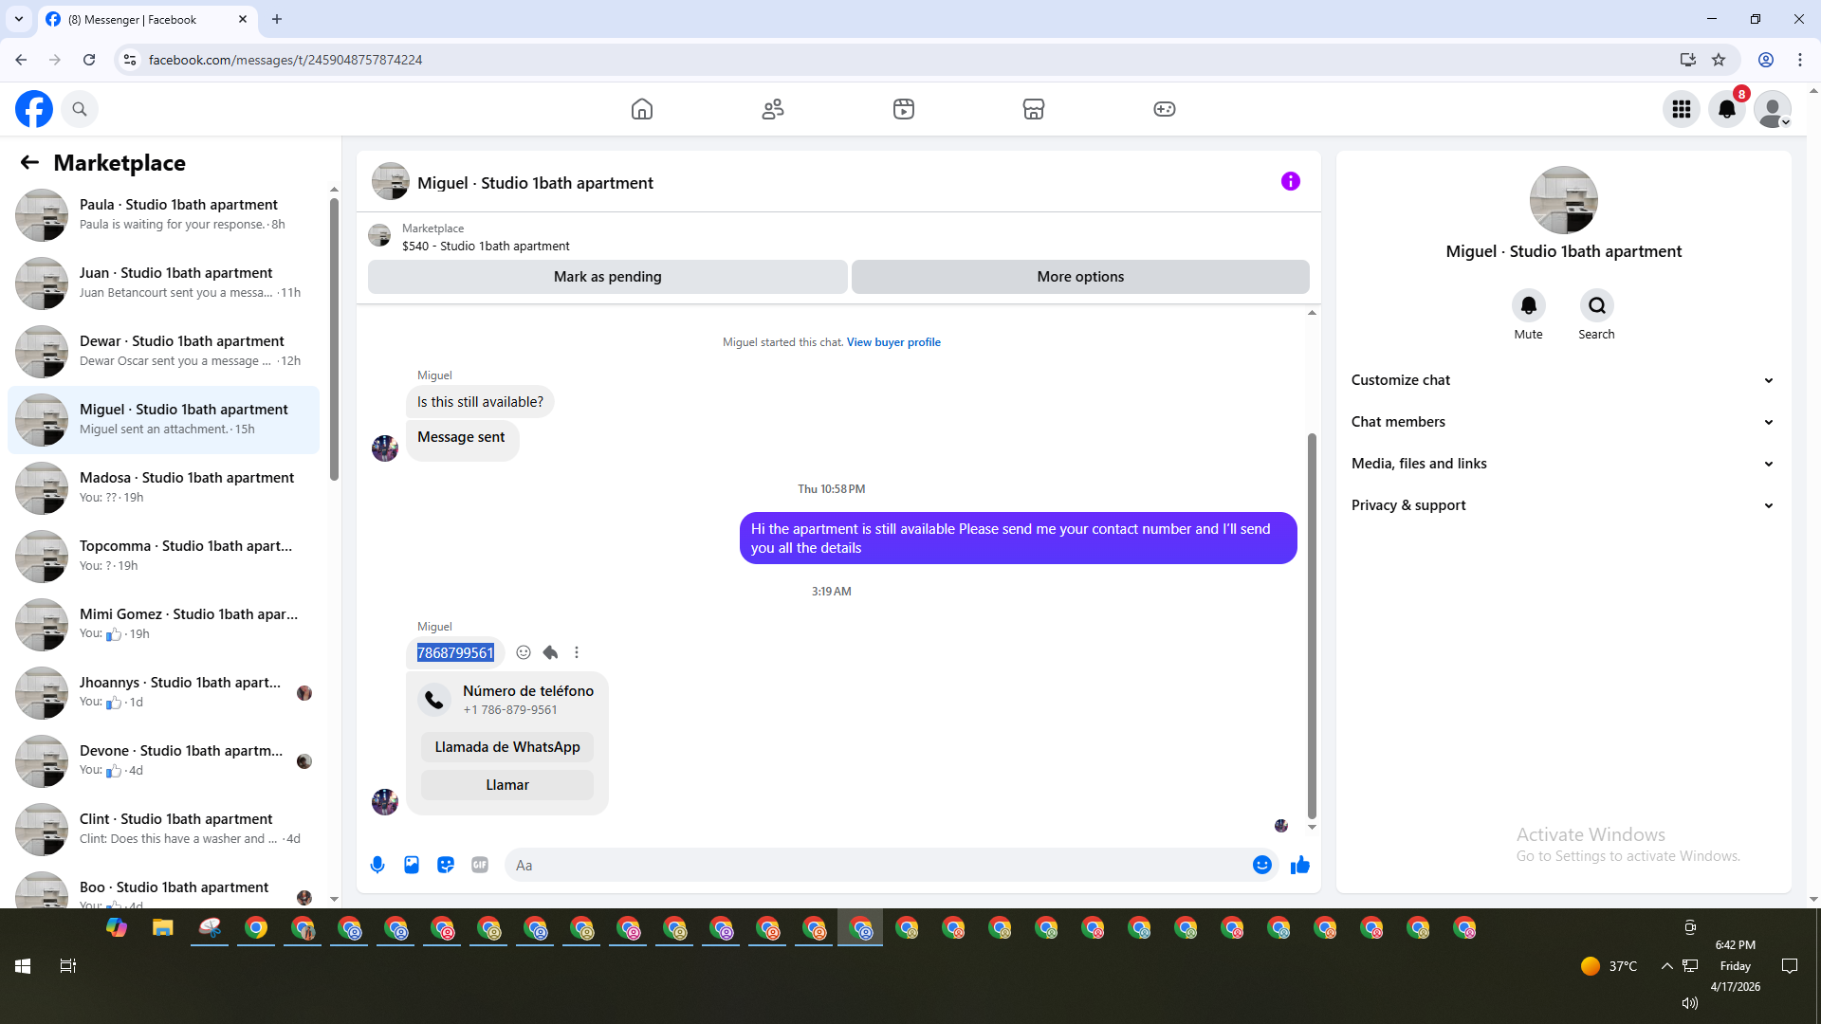Expand Chat members section

(1563, 422)
